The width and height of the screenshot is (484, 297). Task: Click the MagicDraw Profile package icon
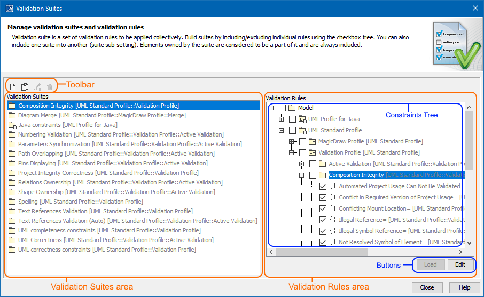[x=312, y=141]
